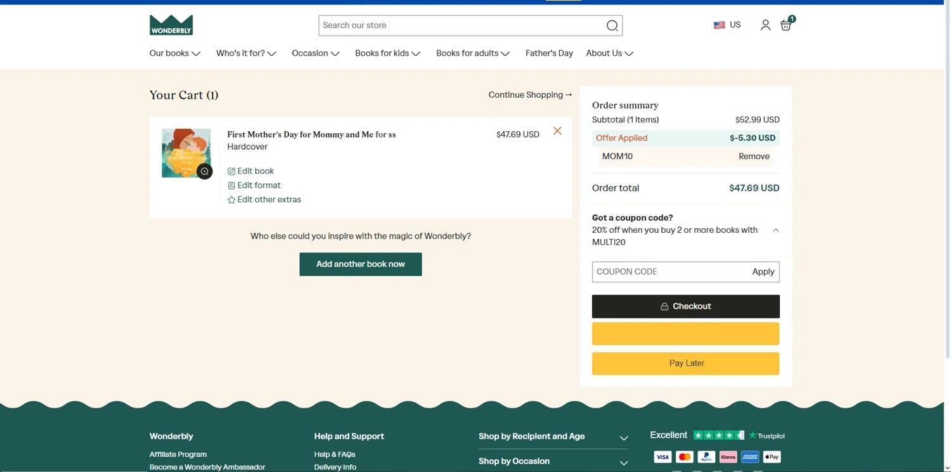Click the PayPal payment icon

coord(706,457)
